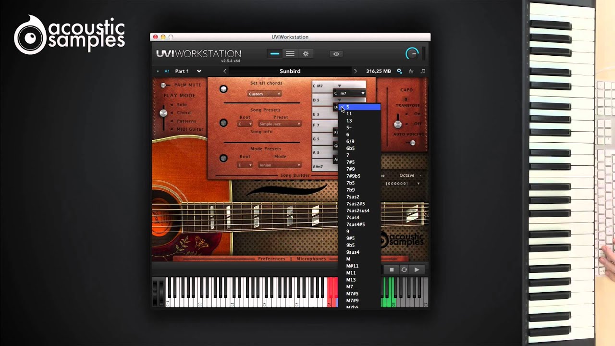Click the Sunbird preset name field
Viewport: 615px width, 346px height.
point(290,71)
